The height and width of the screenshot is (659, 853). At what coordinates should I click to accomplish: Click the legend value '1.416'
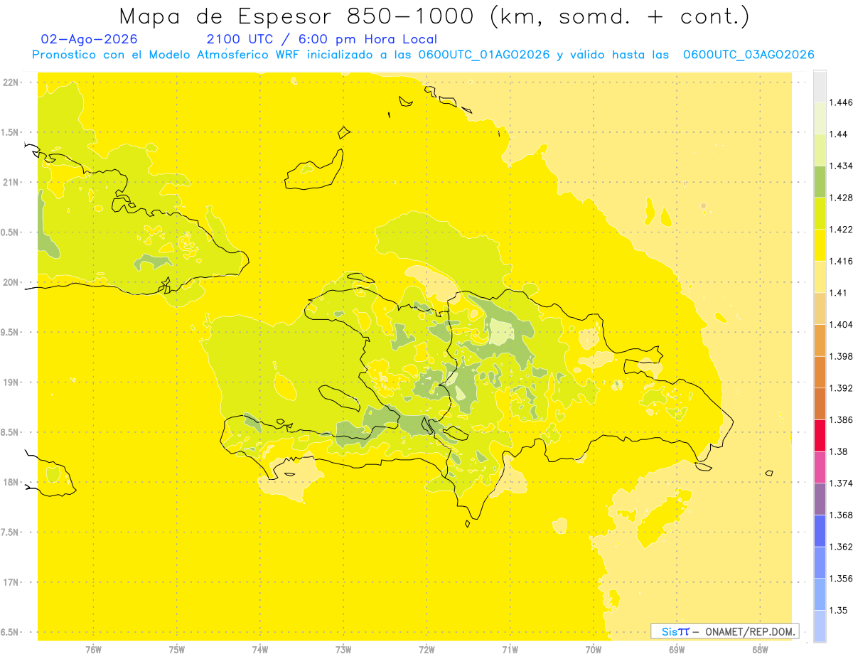pos(841,261)
